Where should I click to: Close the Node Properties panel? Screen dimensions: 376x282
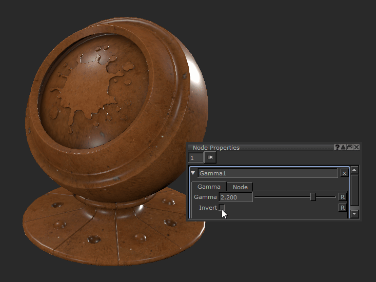pos(357,148)
